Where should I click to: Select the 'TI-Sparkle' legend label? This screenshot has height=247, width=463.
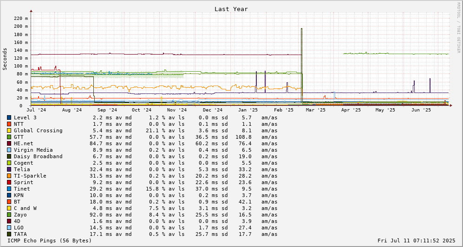click(x=30, y=176)
